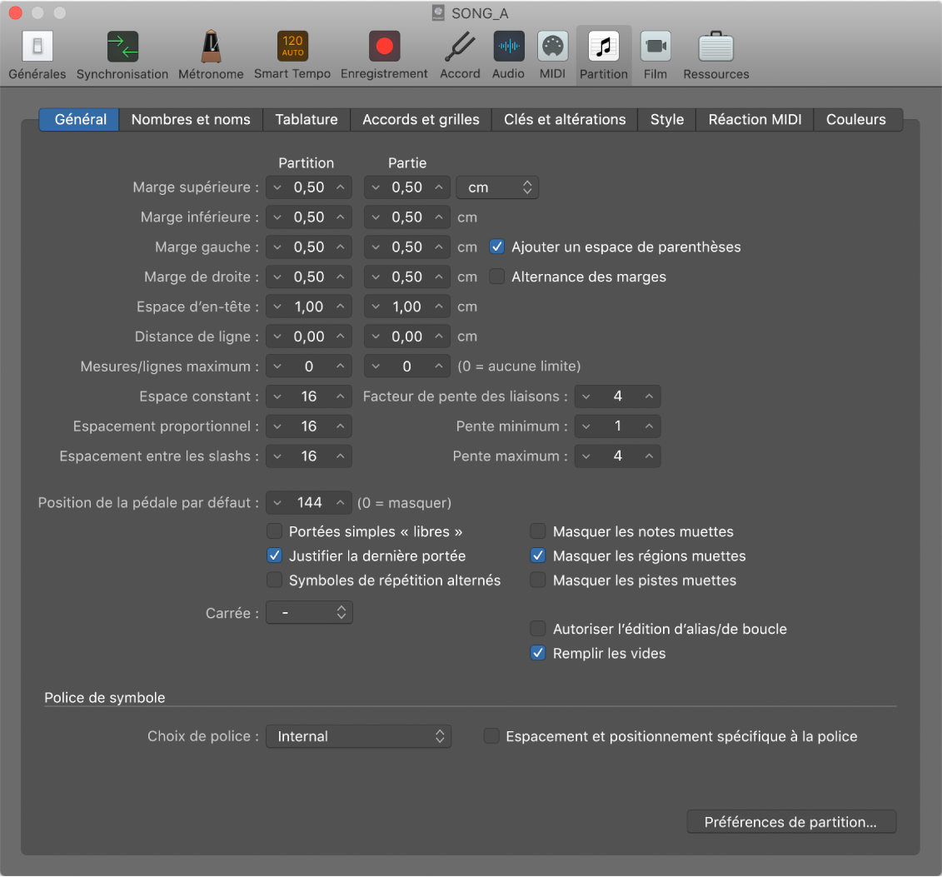942x877 pixels.
Task: Open the Générales settings icon
Action: click(37, 47)
